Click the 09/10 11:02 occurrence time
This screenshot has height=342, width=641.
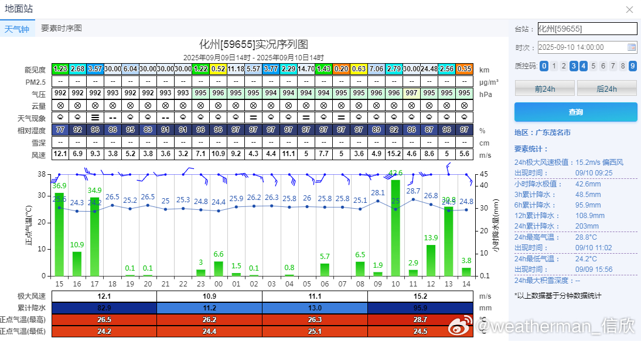pyautogui.click(x=594, y=248)
